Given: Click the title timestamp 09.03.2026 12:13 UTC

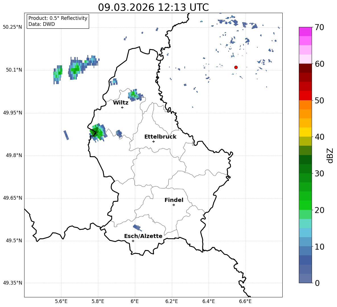Looking at the screenshot, I should click(153, 7).
